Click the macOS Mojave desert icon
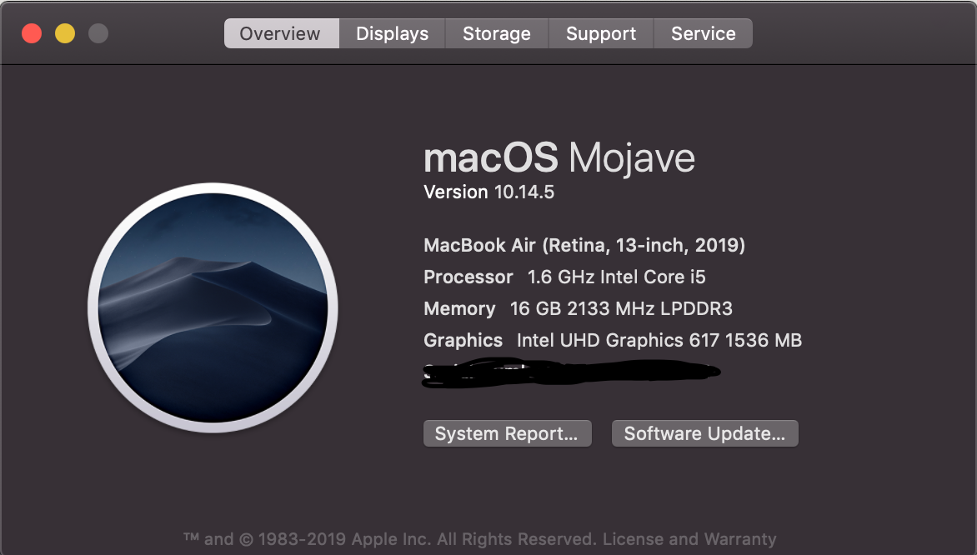Viewport: 977px width, 555px height. coord(213,307)
